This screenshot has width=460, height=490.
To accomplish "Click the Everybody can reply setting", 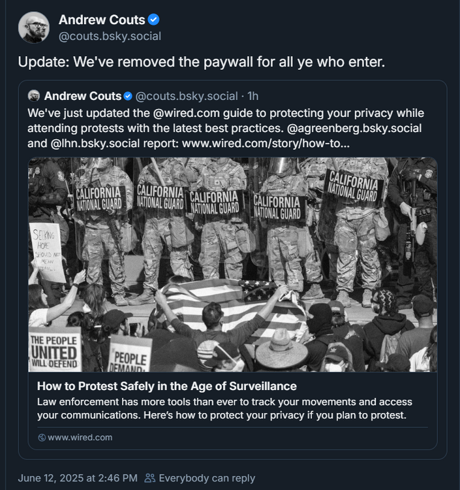I will click(207, 478).
